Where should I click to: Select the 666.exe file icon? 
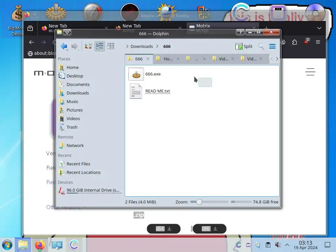tap(136, 74)
